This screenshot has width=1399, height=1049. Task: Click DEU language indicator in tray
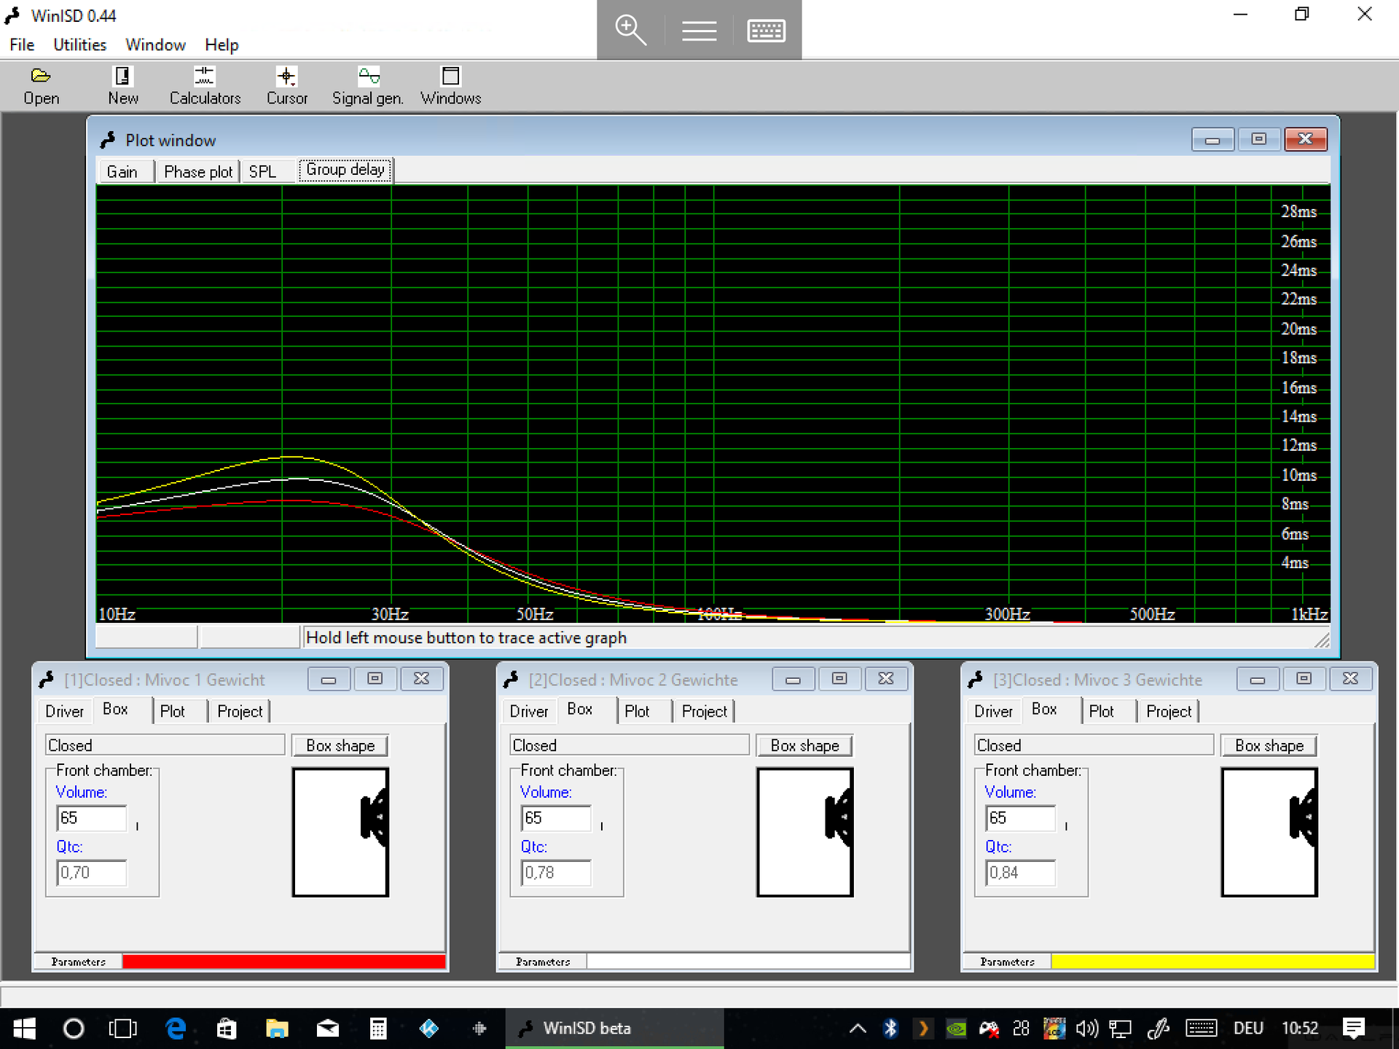1248,1028
